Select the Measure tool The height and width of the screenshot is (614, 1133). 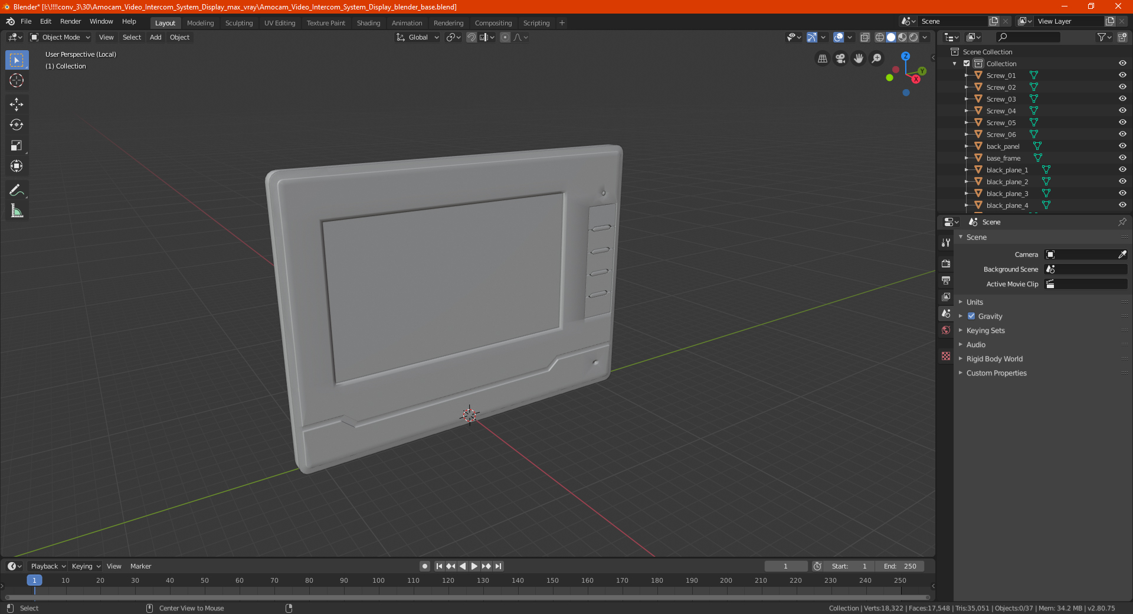[x=17, y=211]
